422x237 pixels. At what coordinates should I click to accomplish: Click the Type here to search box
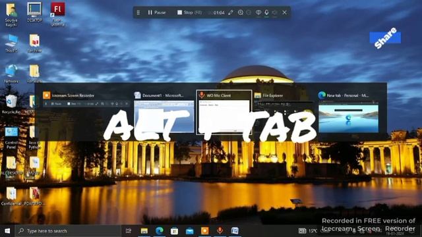point(68,231)
